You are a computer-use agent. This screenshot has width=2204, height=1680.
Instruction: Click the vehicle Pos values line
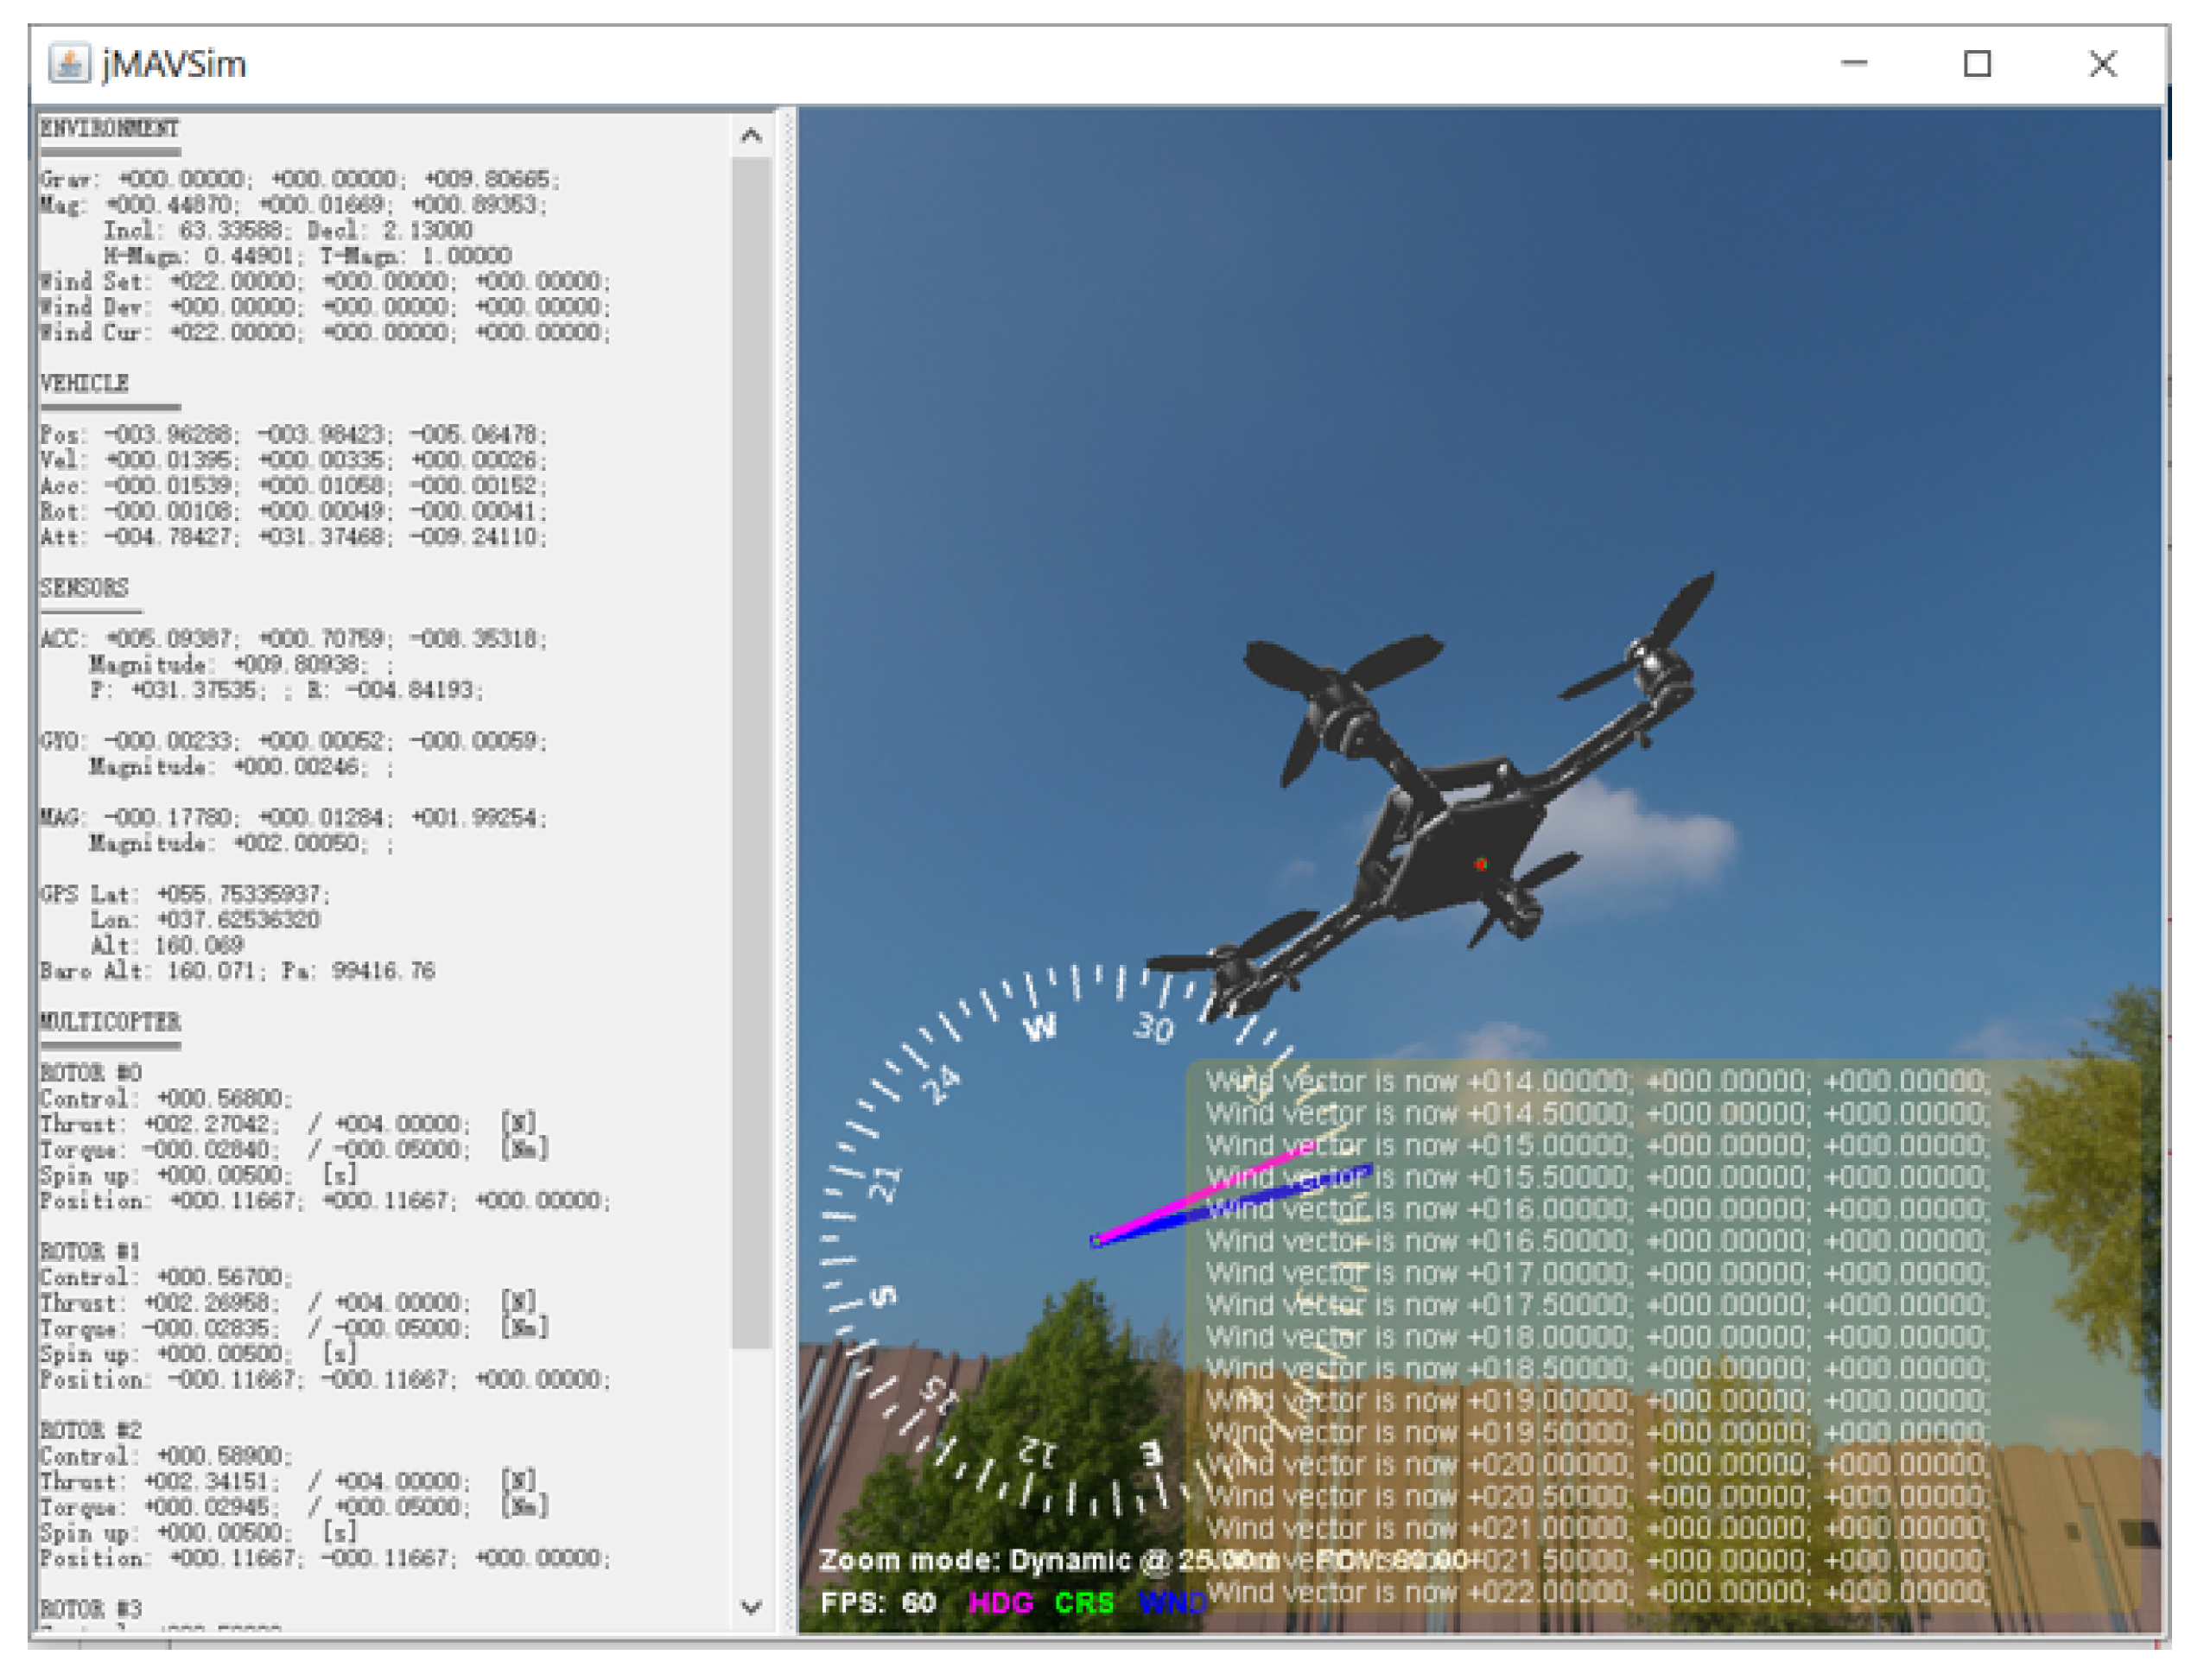pos(294,434)
